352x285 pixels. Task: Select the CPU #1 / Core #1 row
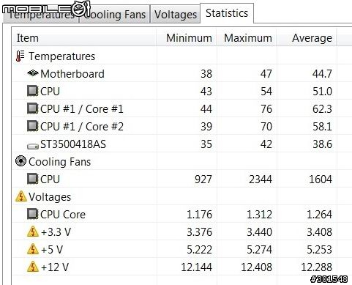pyautogui.click(x=175, y=108)
